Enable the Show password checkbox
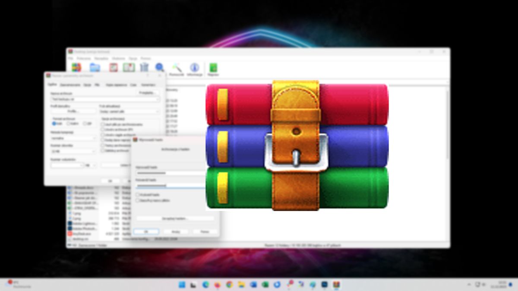Viewport: 518px width, 291px height. (137, 195)
